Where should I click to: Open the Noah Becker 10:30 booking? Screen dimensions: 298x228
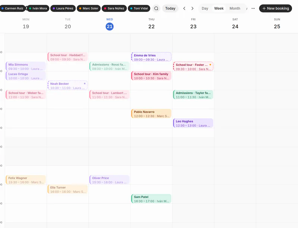pyautogui.click(x=68, y=86)
